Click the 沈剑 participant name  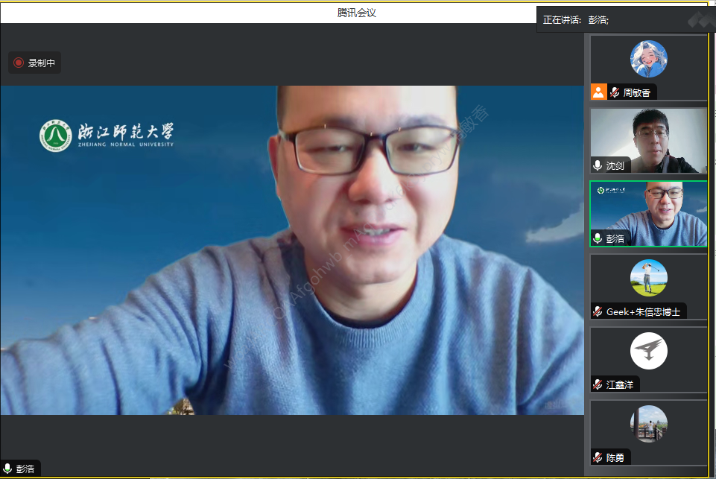[x=615, y=165]
